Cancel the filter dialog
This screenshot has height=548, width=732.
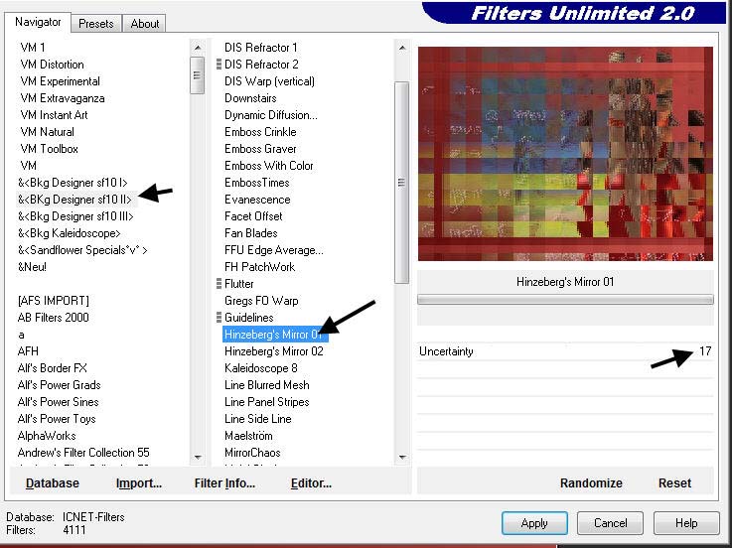610,523
